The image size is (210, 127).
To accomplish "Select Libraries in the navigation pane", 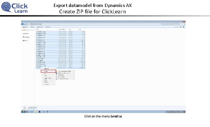I will 26,34.
